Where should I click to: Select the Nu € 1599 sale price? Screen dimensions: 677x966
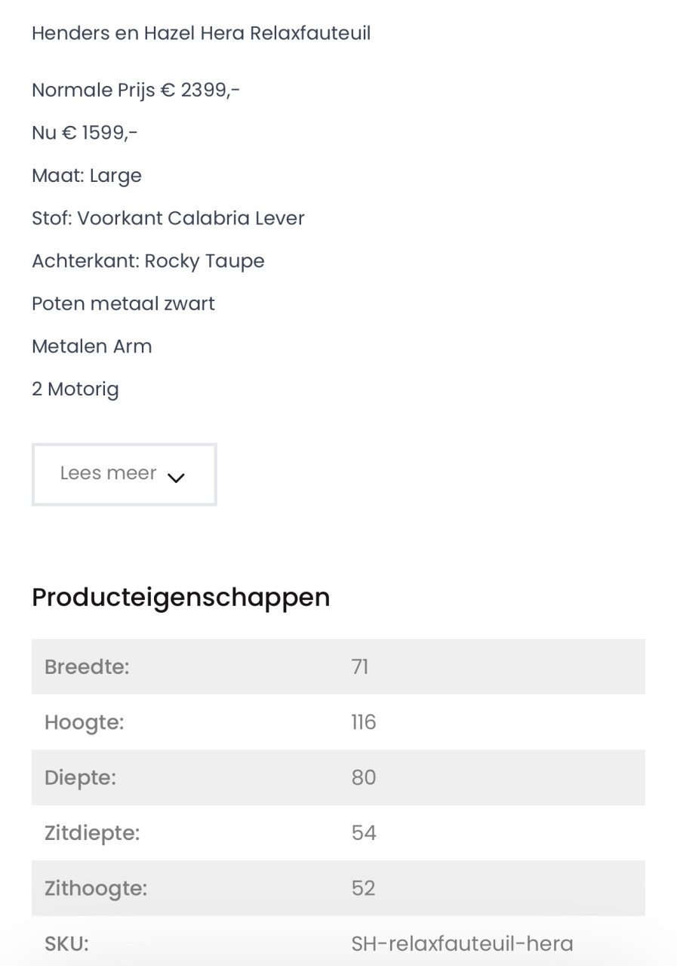click(85, 133)
